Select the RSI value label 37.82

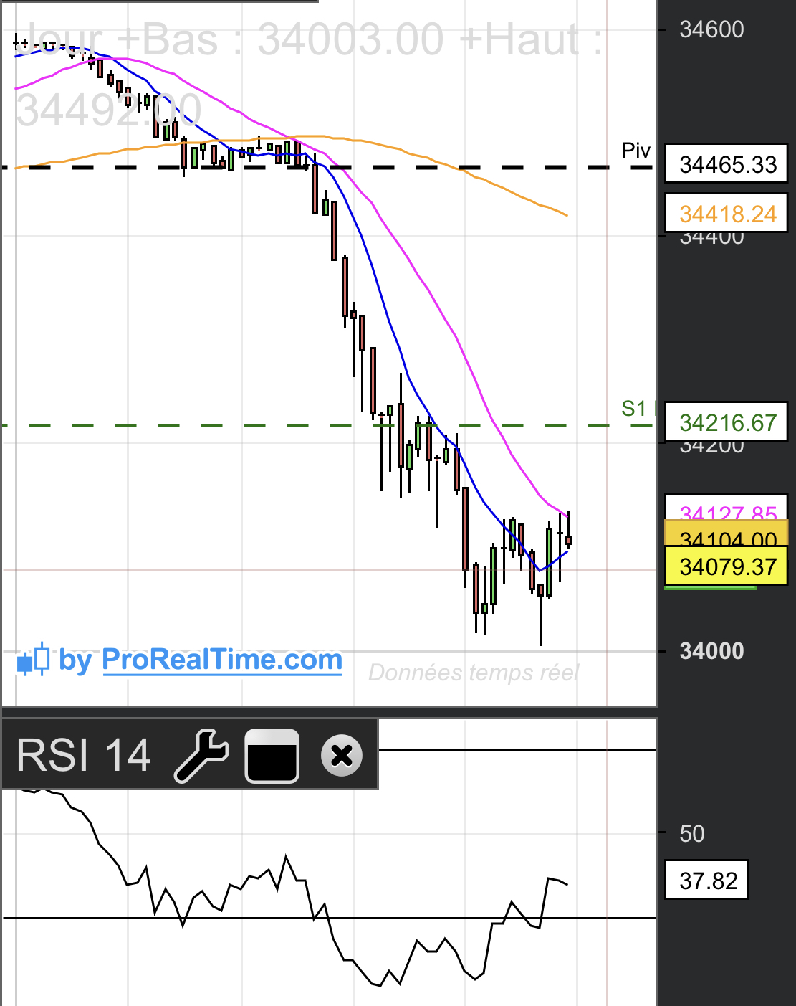point(707,880)
